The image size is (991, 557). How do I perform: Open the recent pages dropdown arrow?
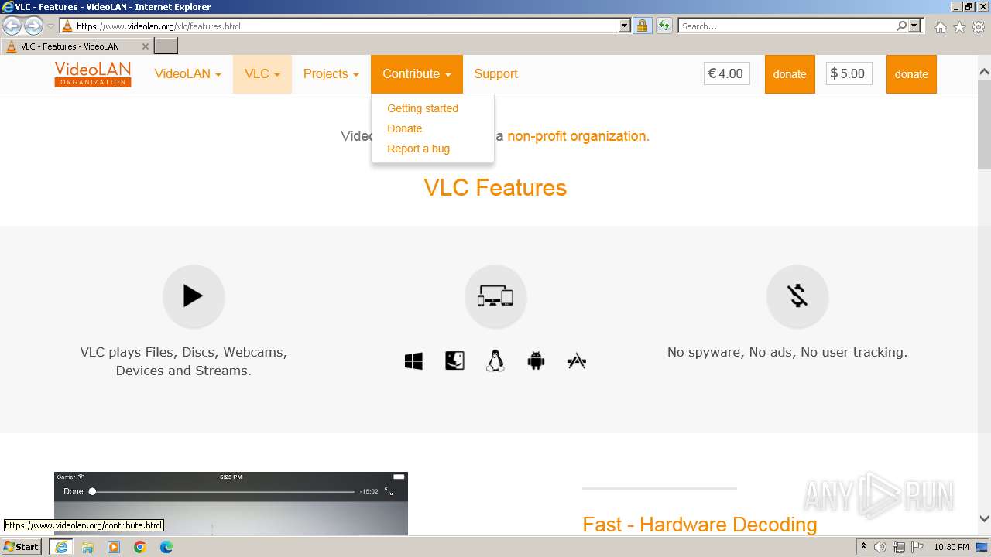[x=50, y=26]
